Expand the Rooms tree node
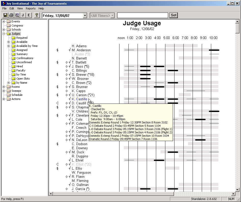241x202 pixels. 3,86
